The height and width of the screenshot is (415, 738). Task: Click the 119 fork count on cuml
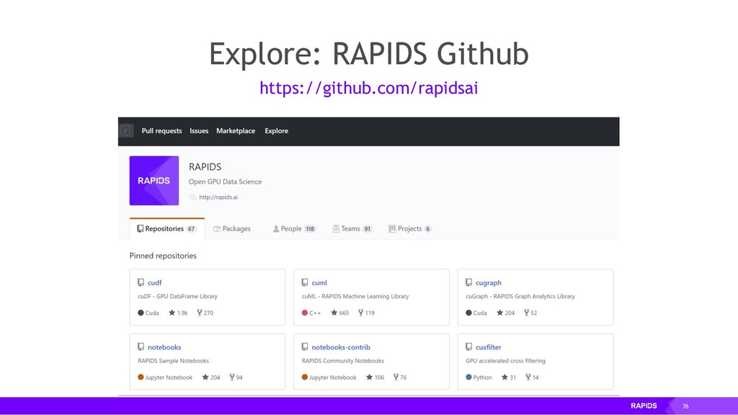(x=370, y=313)
